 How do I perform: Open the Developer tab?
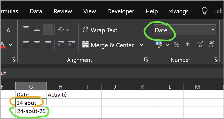121,12
